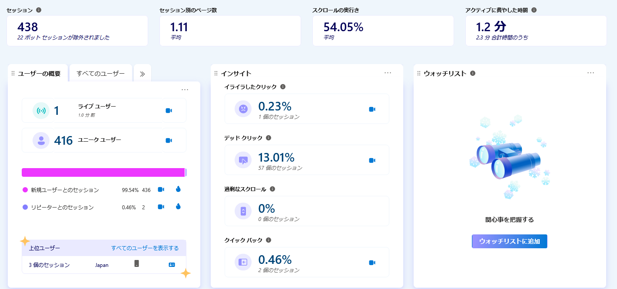Click the 54.05% scroll depth value
The height and width of the screenshot is (289, 617).
click(343, 27)
